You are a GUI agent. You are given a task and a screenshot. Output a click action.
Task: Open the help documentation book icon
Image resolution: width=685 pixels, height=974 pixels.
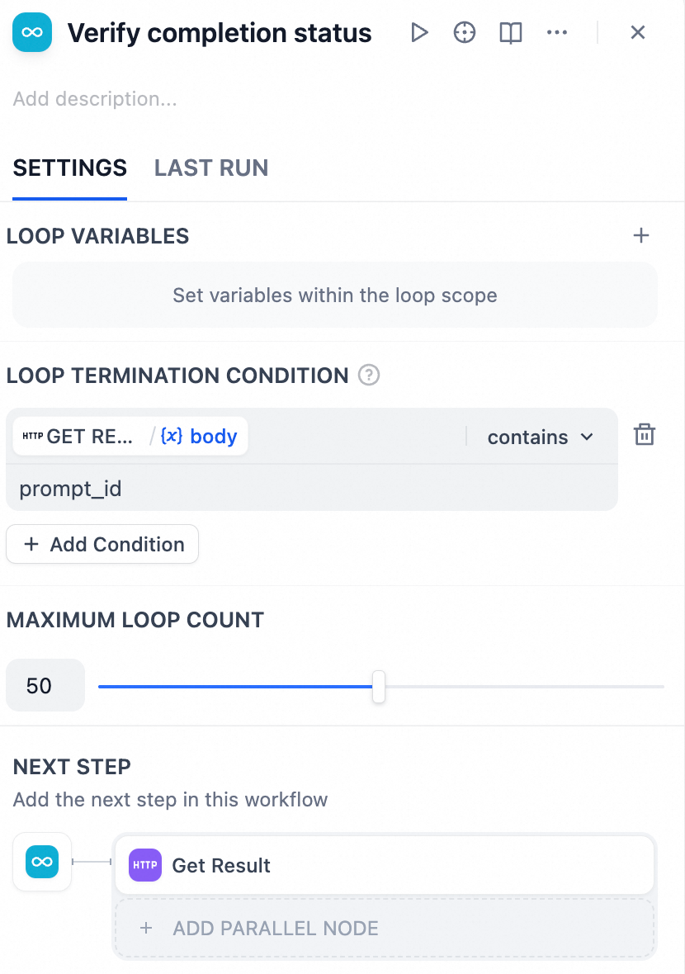point(511,33)
